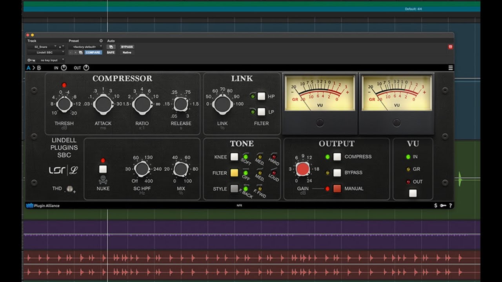Click the red target button at plugin header right

(x=450, y=47)
